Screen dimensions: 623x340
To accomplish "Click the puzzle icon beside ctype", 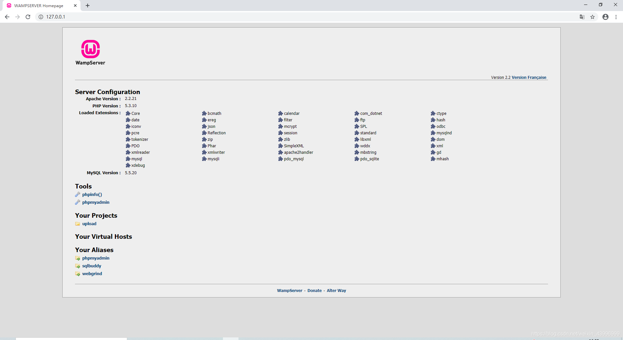I will coord(433,113).
